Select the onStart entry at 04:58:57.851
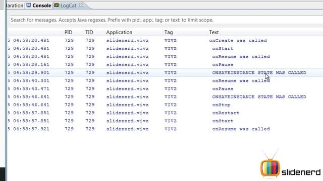Viewport: 323px width, 181px height. click(x=166, y=121)
